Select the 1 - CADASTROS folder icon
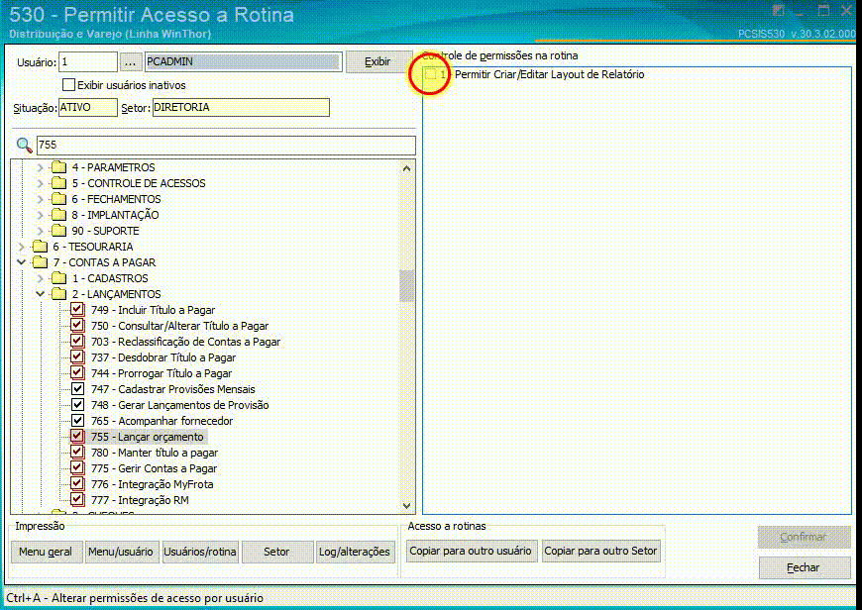The width and height of the screenshot is (862, 610). (58, 278)
